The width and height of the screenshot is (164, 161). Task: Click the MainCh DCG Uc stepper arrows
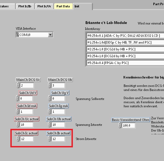point(18,86)
